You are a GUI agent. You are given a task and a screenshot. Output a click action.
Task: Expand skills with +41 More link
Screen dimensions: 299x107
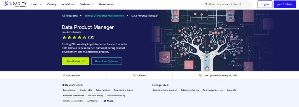point(107,101)
